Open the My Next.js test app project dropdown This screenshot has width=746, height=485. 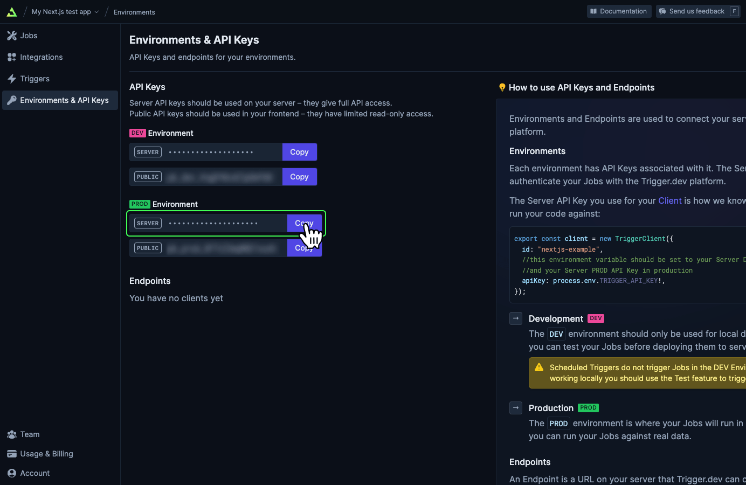[x=65, y=12]
